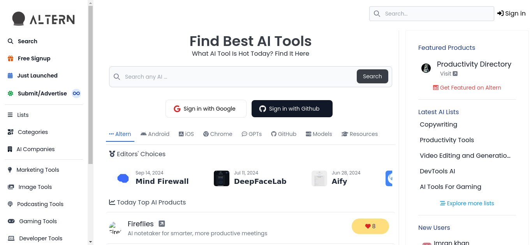Open Video Editing and Generation list
Viewport: 532px width, 245px height.
coord(465,156)
